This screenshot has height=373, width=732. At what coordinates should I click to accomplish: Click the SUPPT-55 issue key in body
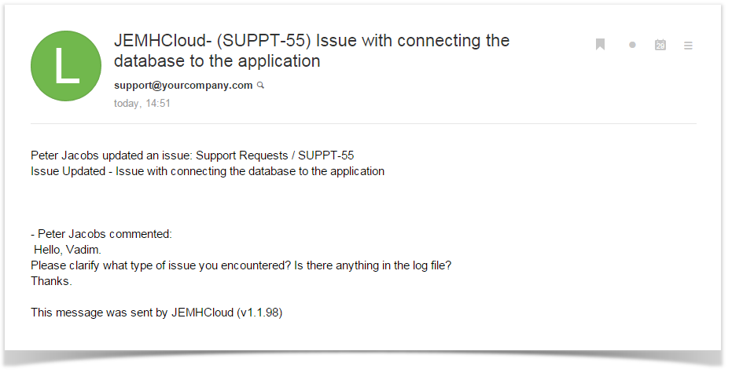pos(326,155)
